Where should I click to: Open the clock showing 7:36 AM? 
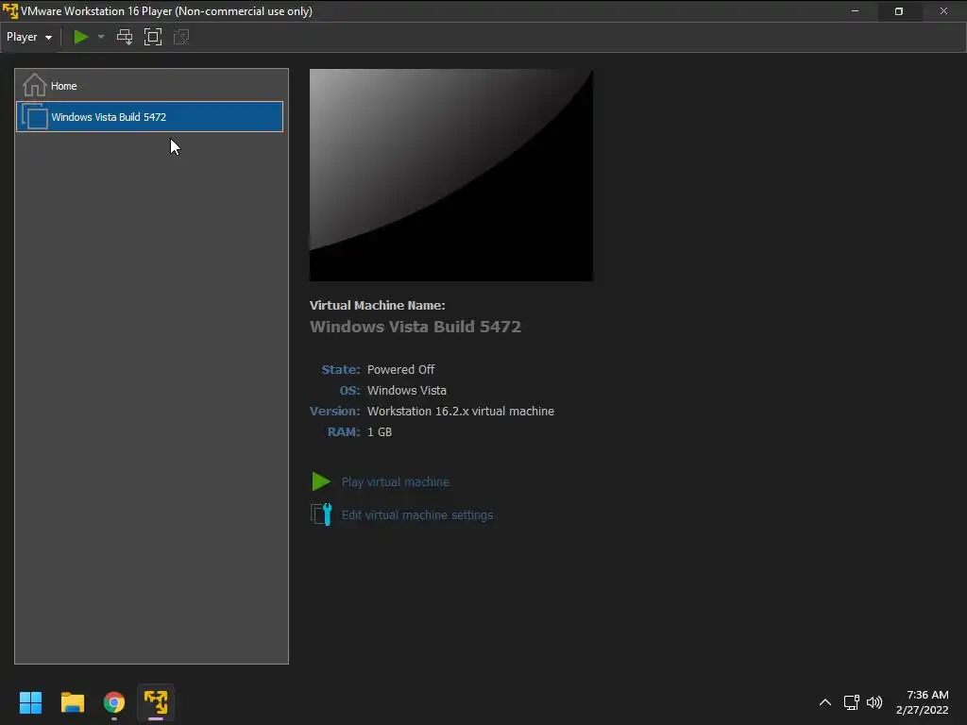(923, 702)
